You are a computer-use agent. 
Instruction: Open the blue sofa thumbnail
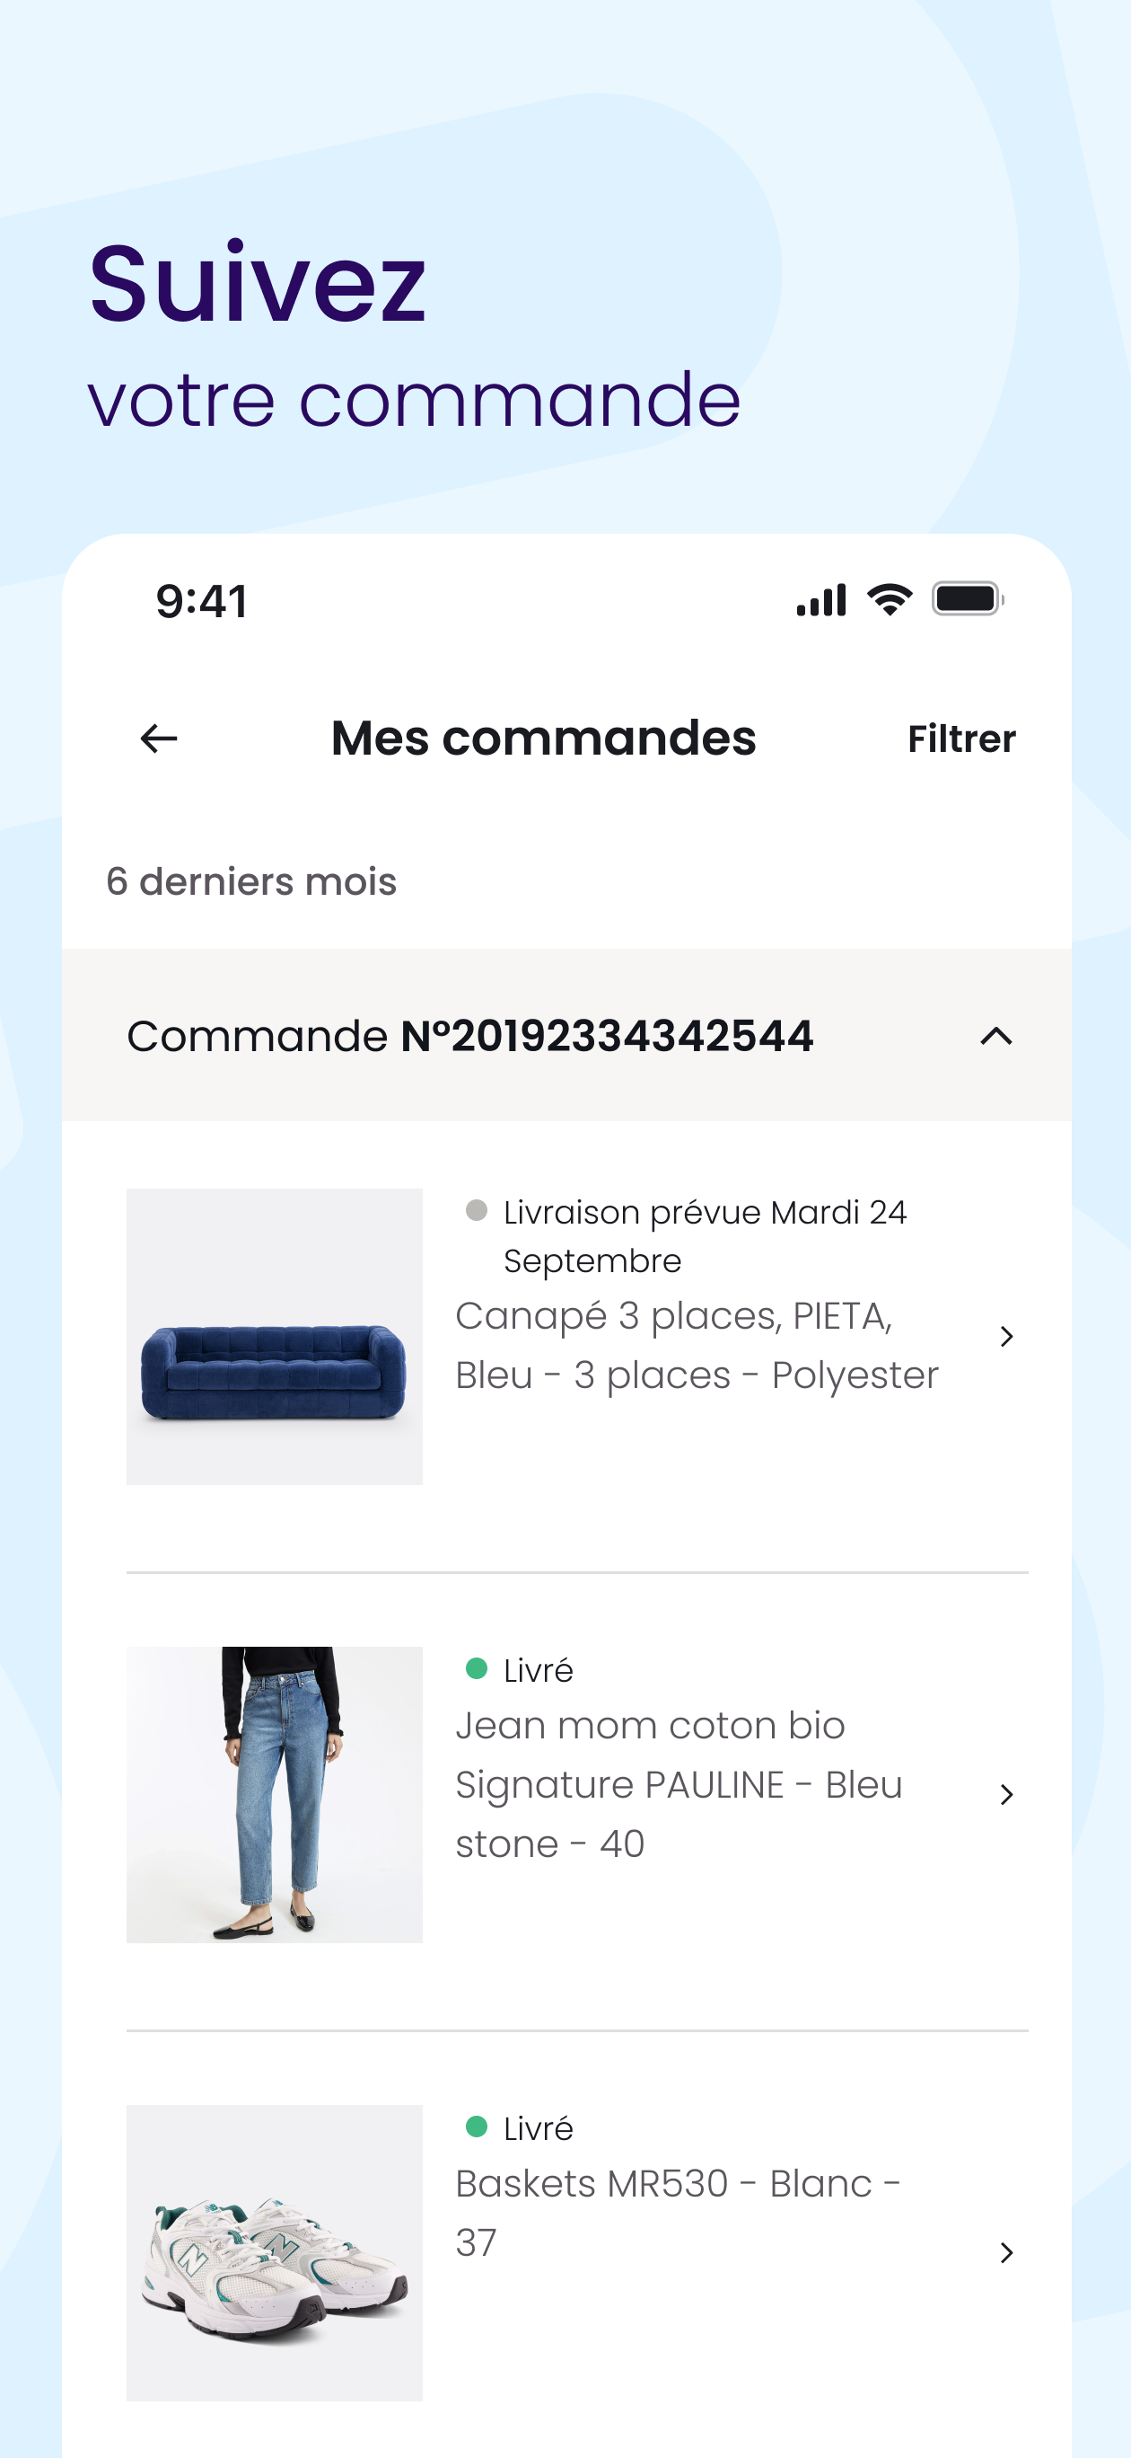275,1336
